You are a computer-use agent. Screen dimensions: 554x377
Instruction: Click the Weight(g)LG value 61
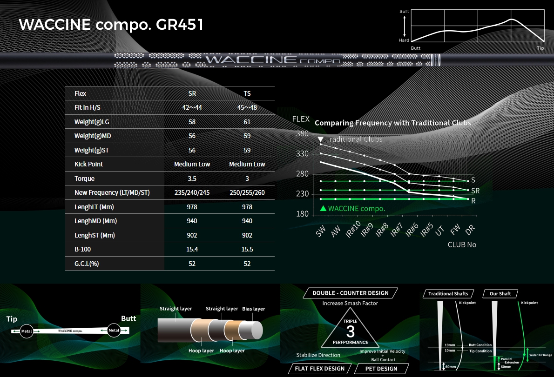point(247,122)
